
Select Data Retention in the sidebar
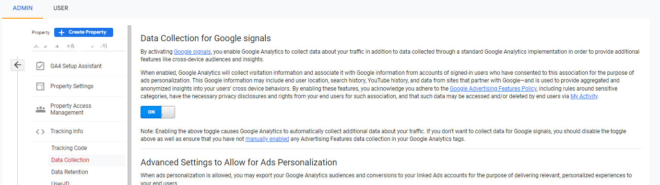tap(70, 172)
